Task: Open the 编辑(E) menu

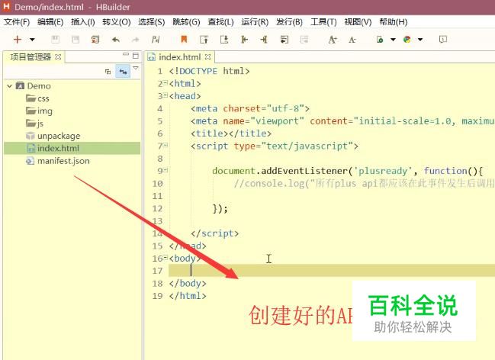Action: pos(50,22)
